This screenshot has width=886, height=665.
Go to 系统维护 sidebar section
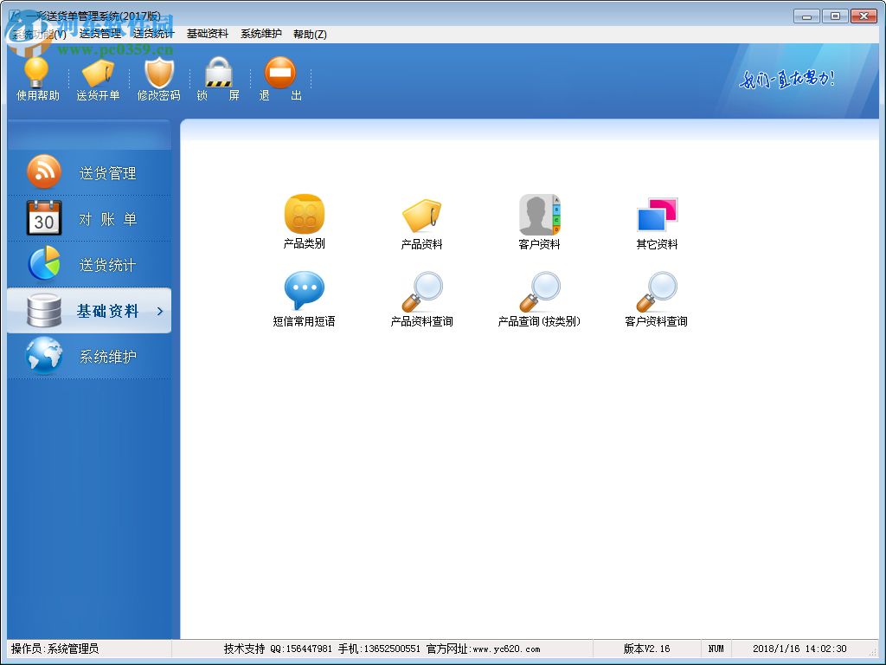click(x=89, y=357)
